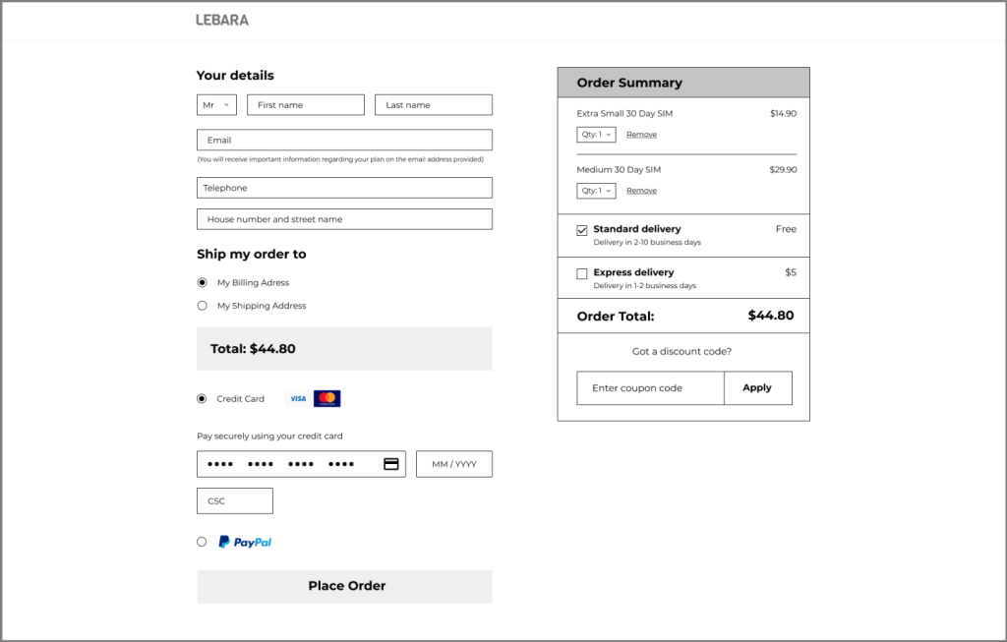Remove the Extra Small 30 Day SIM
Viewport: 1007px width, 642px height.
click(641, 135)
